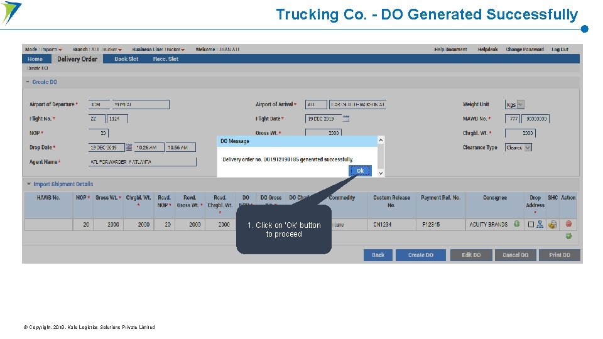Image resolution: width=603 pixels, height=339 pixels.
Task: Click the delivery order generated message text
Action: point(288,159)
